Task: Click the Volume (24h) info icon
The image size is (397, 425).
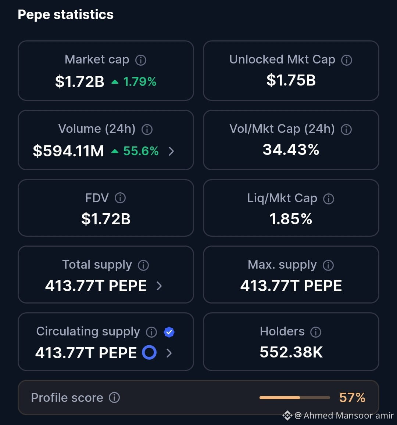Action: pyautogui.click(x=147, y=129)
